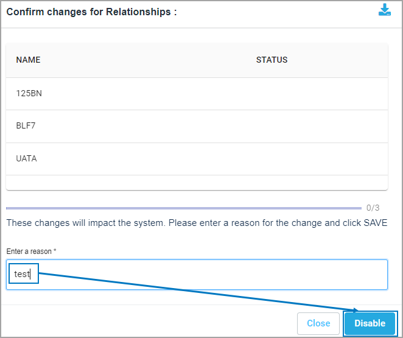Click the STATUS column header
This screenshot has width=403, height=338.
tap(272, 60)
